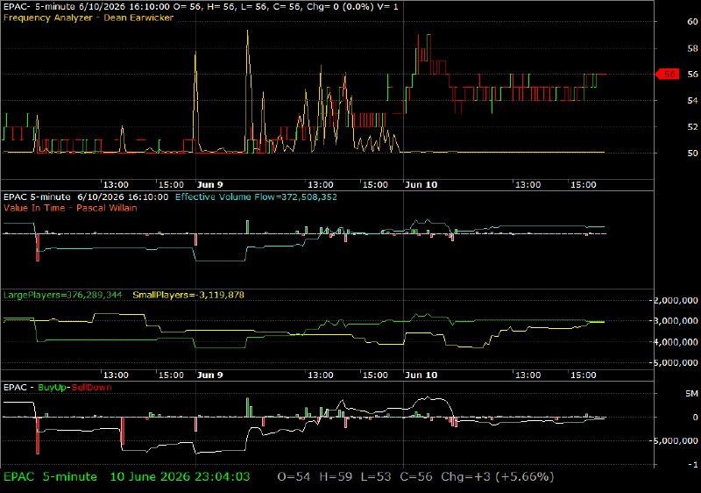This screenshot has height=493, width=701.
Task: Click 15:00 after Jun 10 on upper time axis
Action: [x=584, y=185]
